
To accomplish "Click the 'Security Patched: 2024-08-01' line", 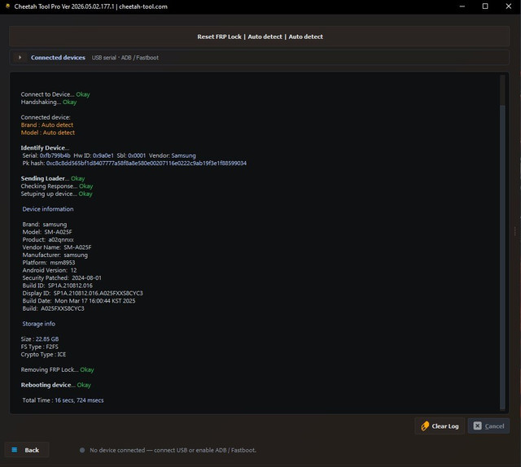I will (62, 277).
